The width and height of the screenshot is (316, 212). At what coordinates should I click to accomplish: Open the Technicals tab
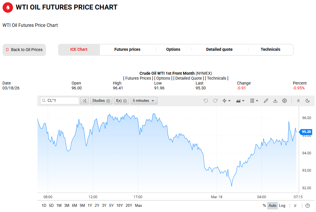[x=270, y=50]
